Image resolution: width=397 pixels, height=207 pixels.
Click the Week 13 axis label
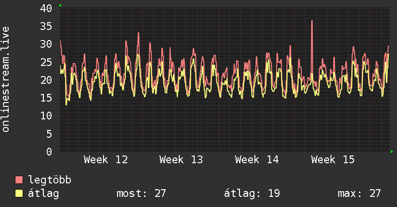(181, 160)
